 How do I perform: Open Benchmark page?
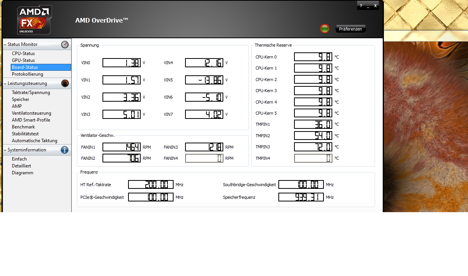coord(23,127)
